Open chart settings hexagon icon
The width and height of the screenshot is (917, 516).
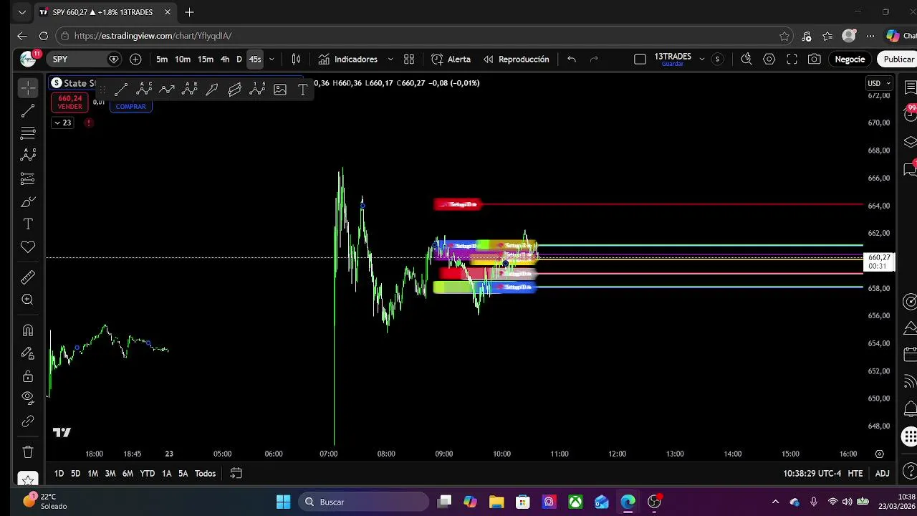(x=769, y=59)
